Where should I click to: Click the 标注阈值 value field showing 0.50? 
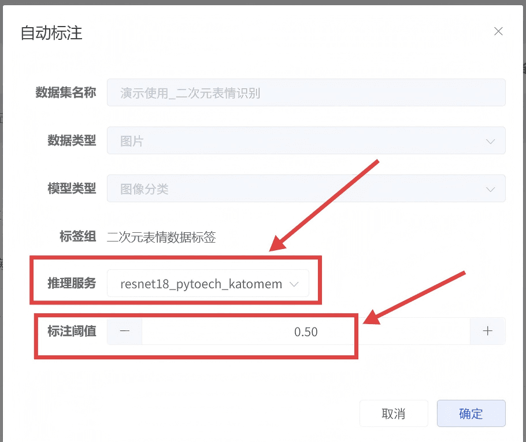306,332
